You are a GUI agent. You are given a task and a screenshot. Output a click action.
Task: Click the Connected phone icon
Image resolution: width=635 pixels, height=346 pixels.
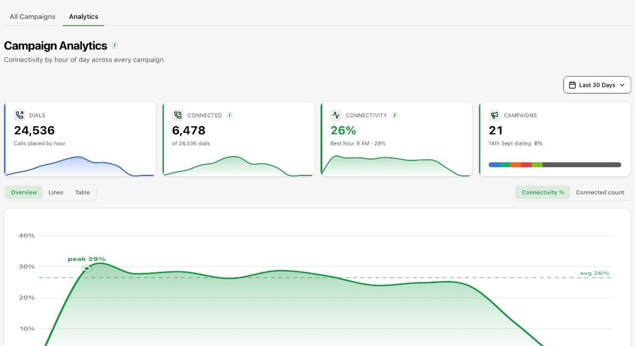pyautogui.click(x=178, y=115)
